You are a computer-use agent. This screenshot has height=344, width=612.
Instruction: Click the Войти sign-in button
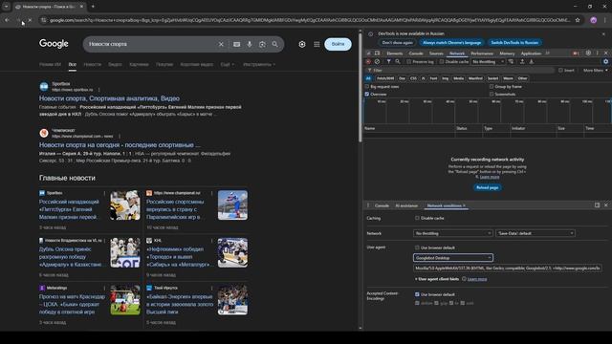tap(338, 44)
